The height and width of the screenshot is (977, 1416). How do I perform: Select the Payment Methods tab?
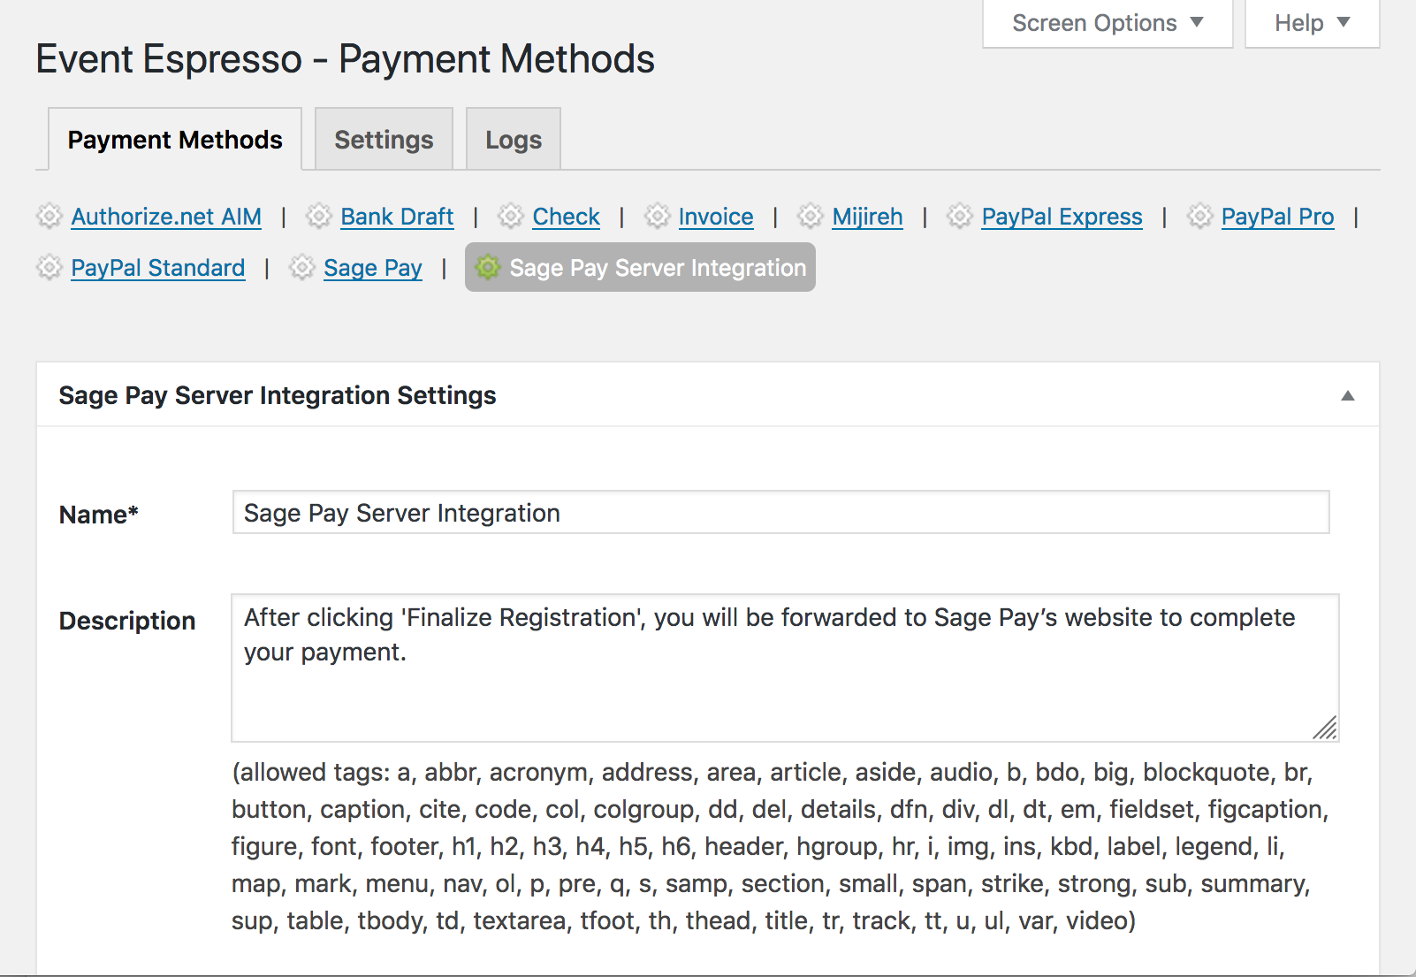click(x=175, y=140)
